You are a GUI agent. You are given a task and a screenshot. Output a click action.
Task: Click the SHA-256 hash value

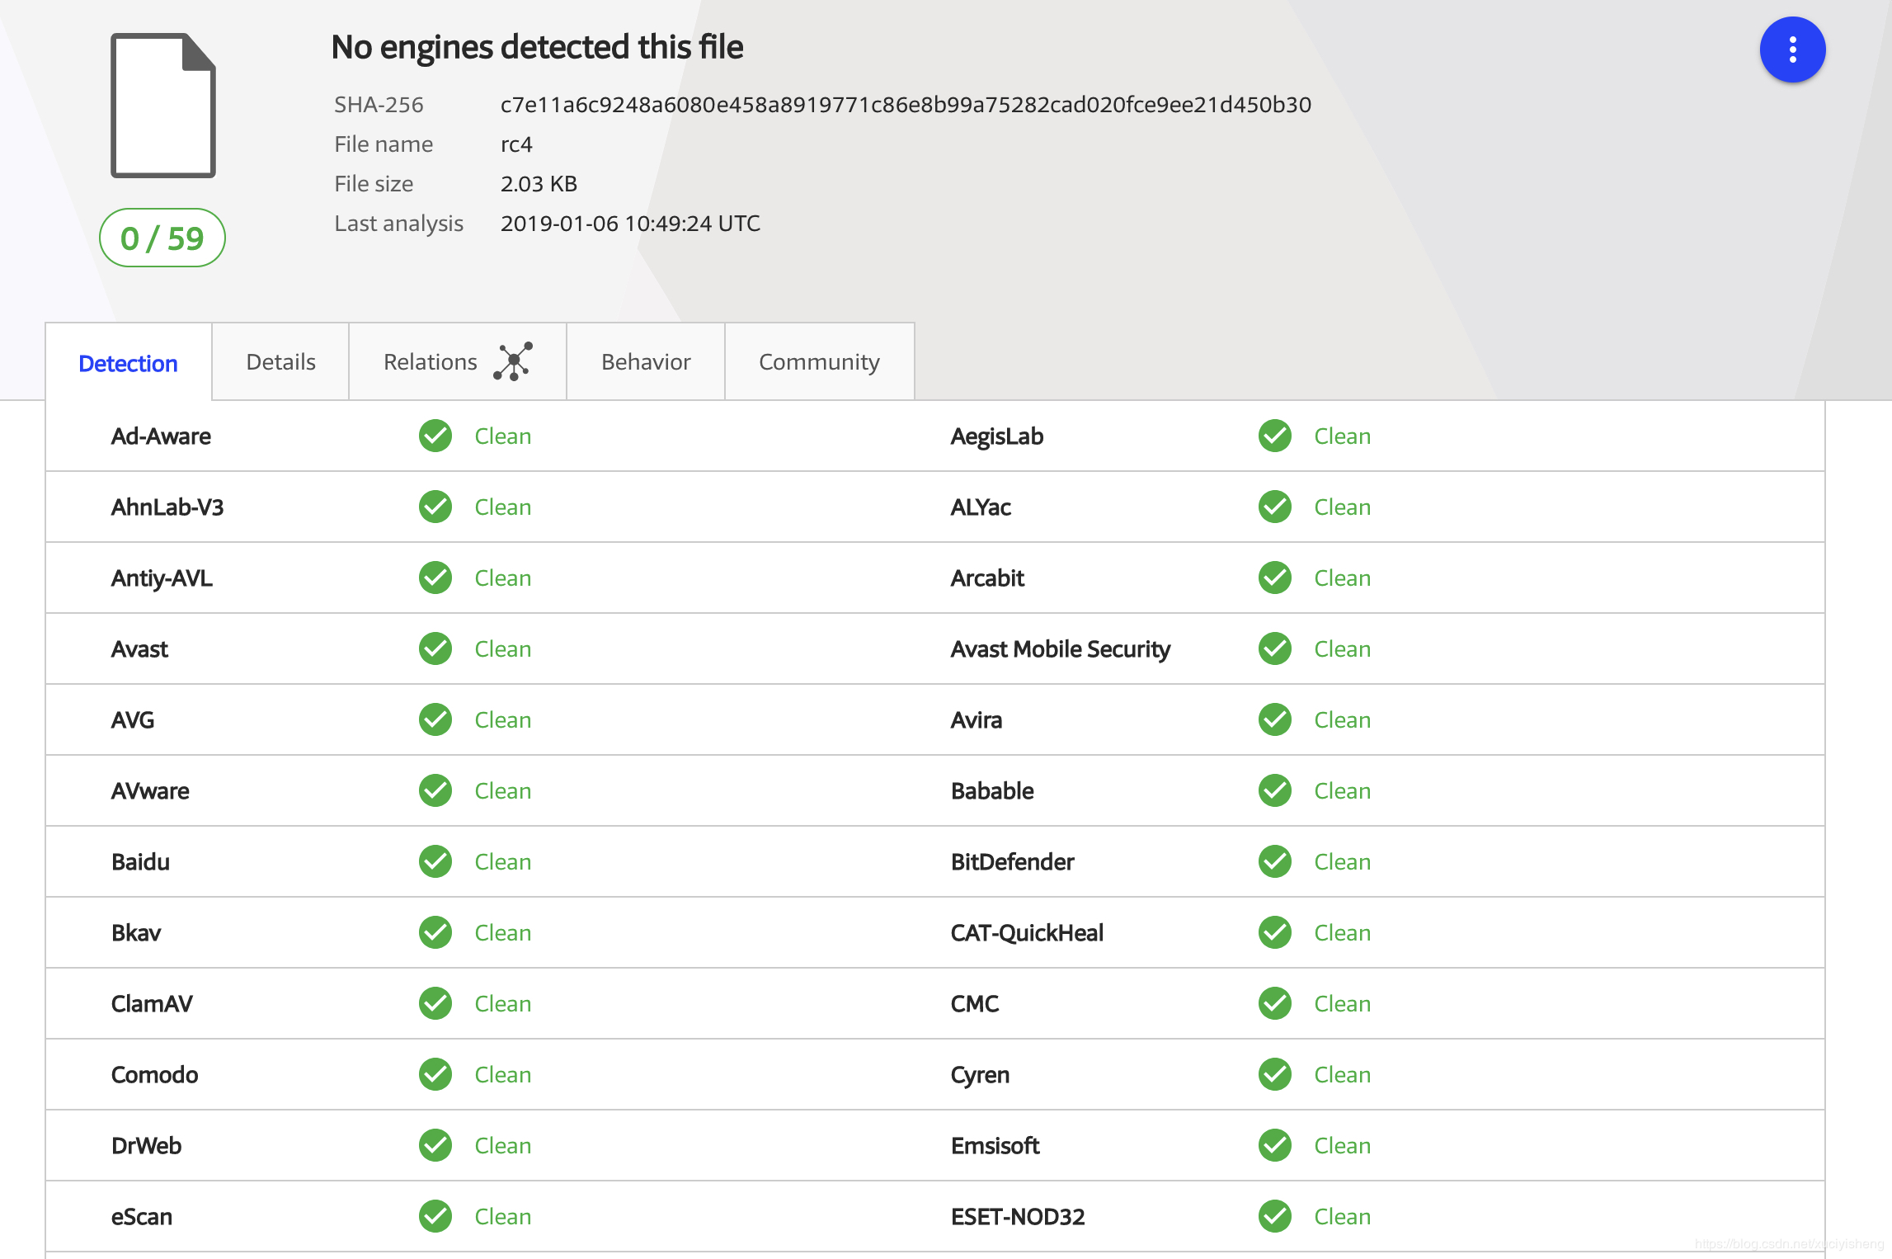[x=906, y=105]
